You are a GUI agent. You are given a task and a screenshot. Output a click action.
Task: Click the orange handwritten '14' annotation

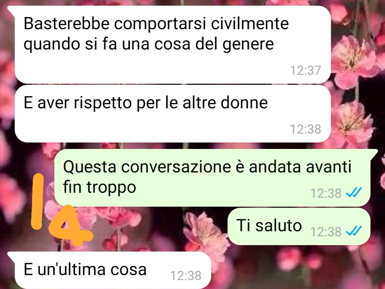click(x=62, y=210)
